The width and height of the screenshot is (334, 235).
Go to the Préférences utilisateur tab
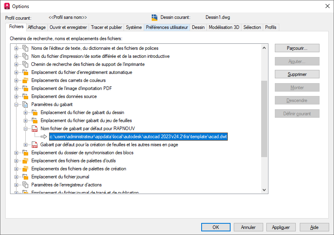click(x=167, y=27)
